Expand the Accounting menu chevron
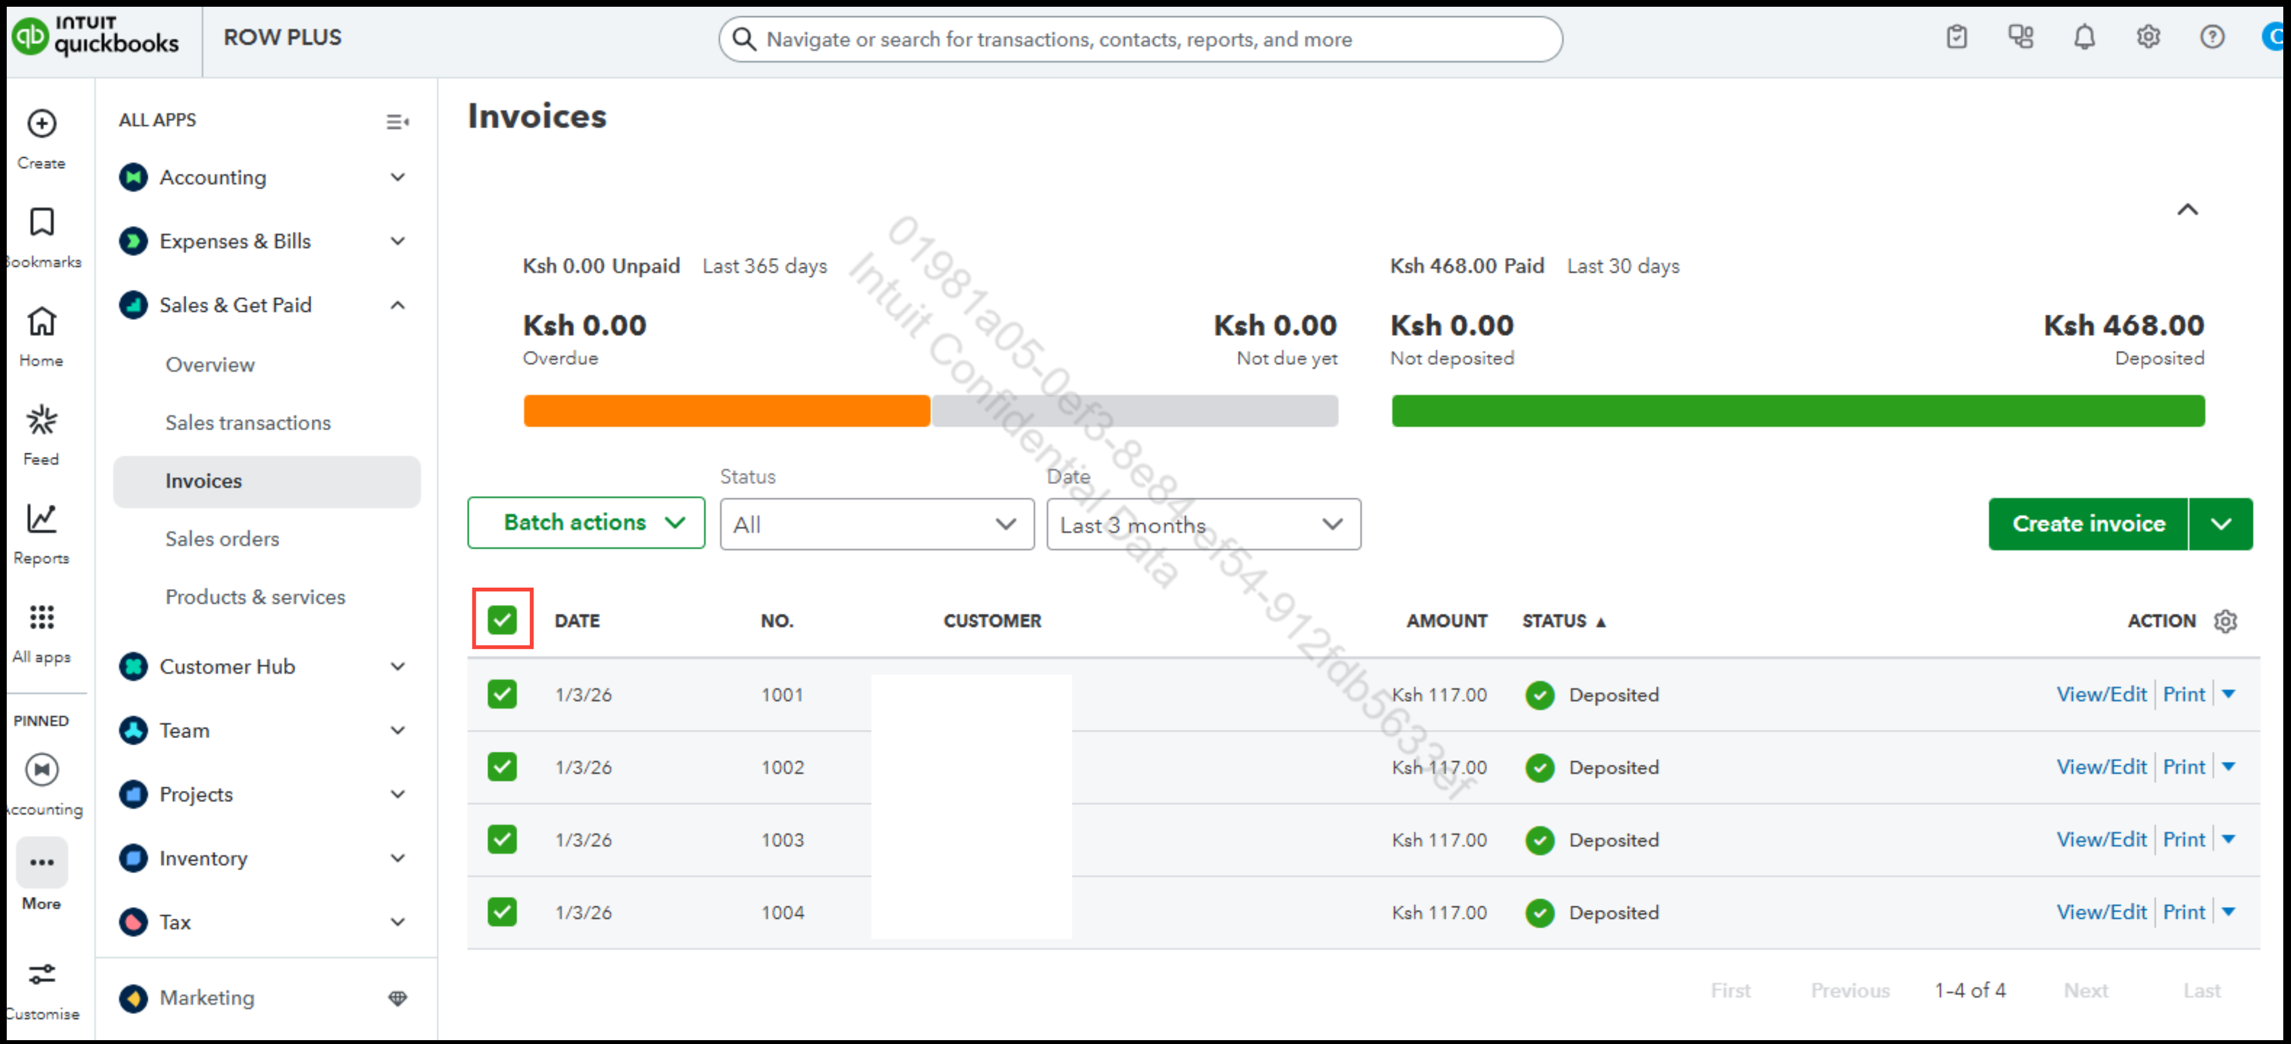2291x1044 pixels. (398, 178)
